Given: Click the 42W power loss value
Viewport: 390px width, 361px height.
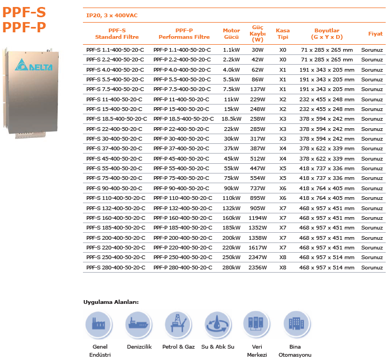Looking at the screenshot, I should tap(257, 60).
